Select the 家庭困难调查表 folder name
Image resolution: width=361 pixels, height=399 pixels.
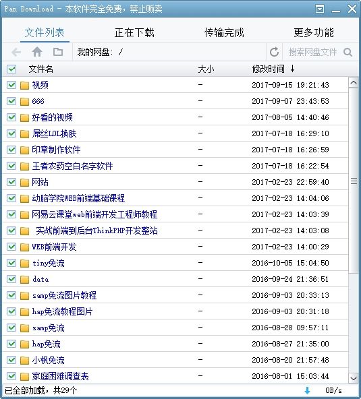[60, 376]
